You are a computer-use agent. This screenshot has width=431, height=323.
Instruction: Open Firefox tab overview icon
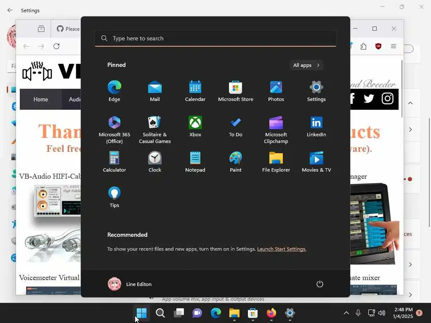(41, 29)
